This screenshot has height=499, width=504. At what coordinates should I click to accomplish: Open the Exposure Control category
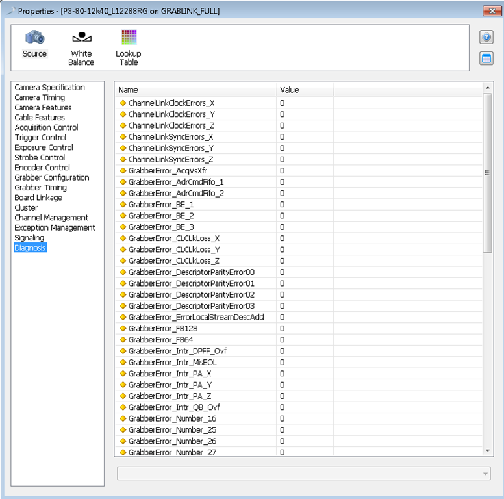(44, 147)
